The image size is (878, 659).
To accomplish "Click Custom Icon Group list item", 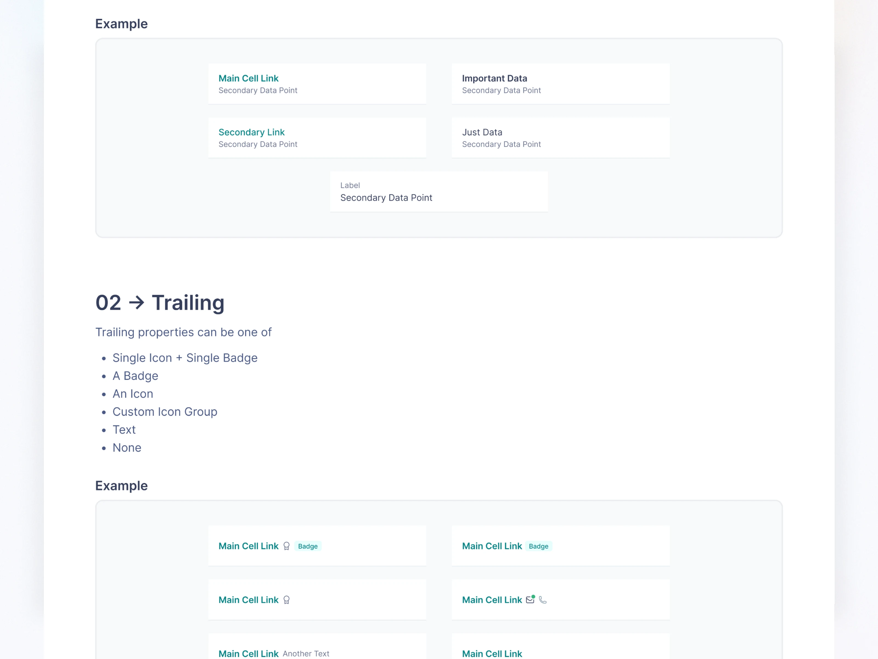I will point(165,412).
